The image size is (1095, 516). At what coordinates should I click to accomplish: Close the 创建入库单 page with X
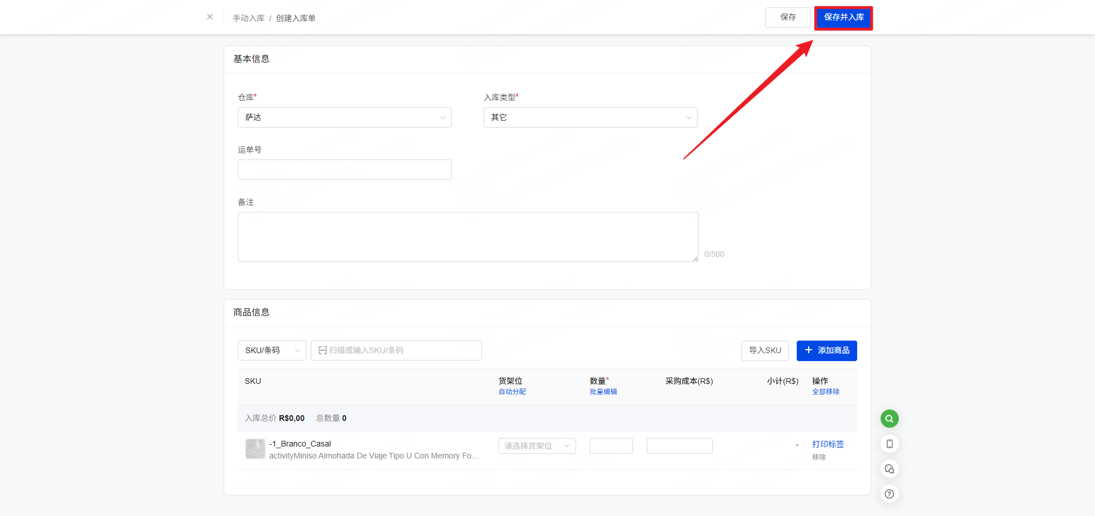tap(210, 17)
